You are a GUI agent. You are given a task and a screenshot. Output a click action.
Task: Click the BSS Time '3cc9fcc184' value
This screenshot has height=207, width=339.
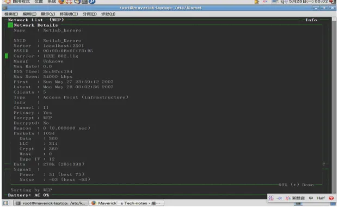[x=58, y=71]
